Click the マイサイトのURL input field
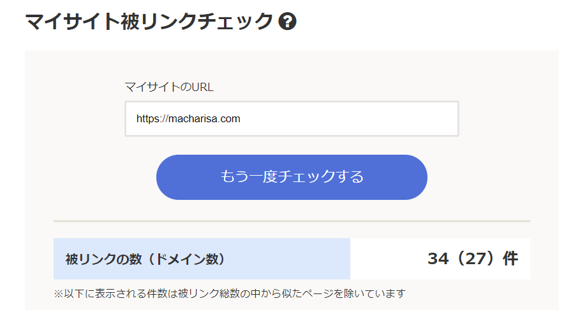The height and width of the screenshot is (310, 571). coord(292,118)
